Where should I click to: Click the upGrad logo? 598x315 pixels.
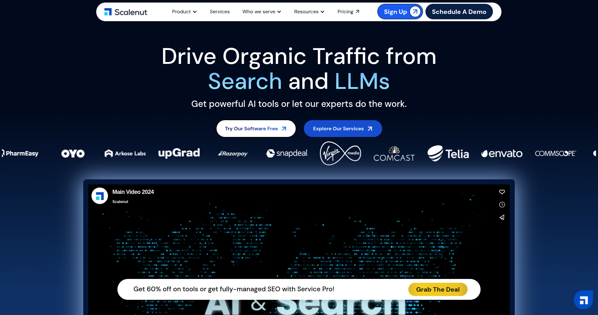[179, 153]
